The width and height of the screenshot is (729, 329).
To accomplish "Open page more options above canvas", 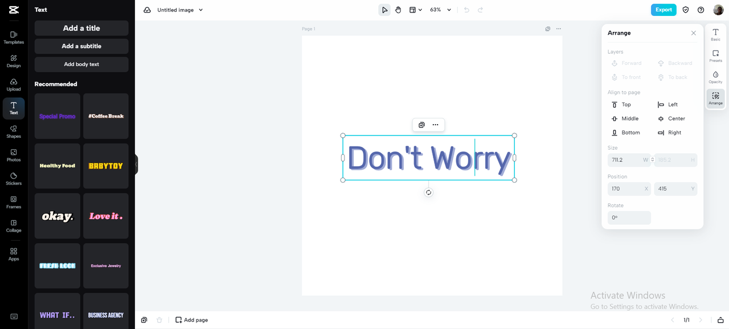I will (x=558, y=29).
